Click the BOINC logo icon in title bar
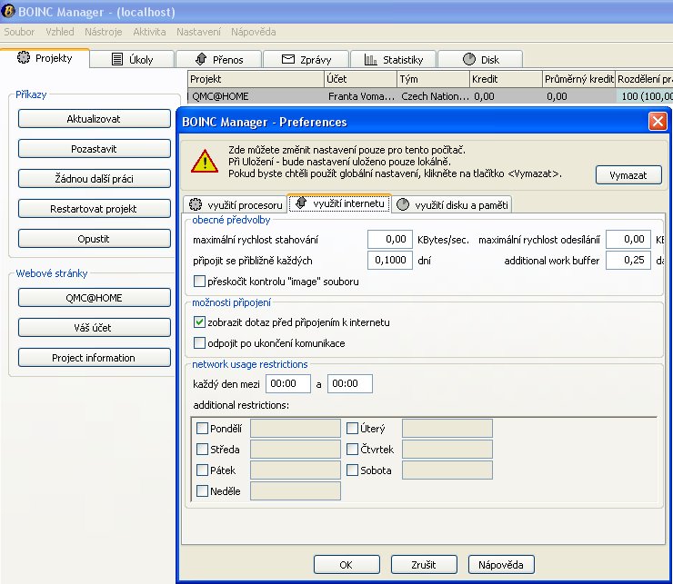Screen dimensions: 673x584 (x=8, y=11)
